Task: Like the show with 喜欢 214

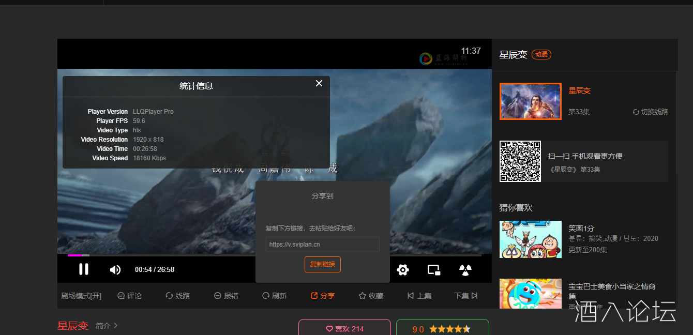Action: click(344, 329)
